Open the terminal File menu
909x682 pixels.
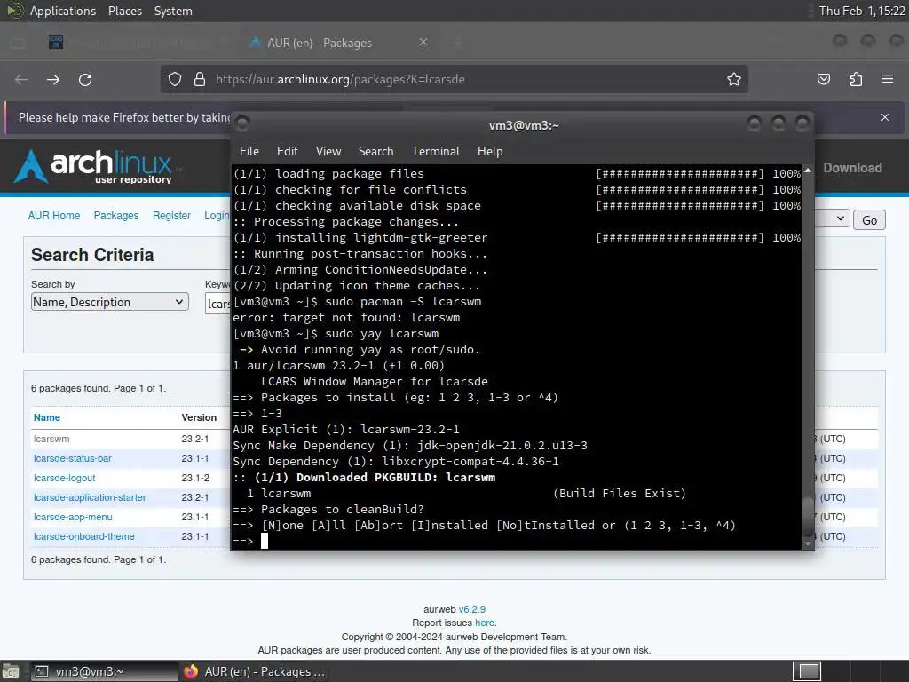click(x=249, y=151)
